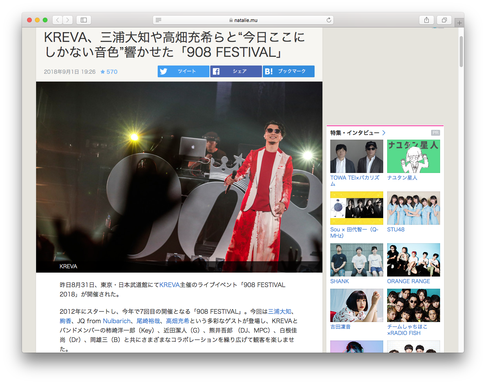486x384 pixels.
Task: Click the article date 2018年9月1日 19:26
Action: [70, 72]
